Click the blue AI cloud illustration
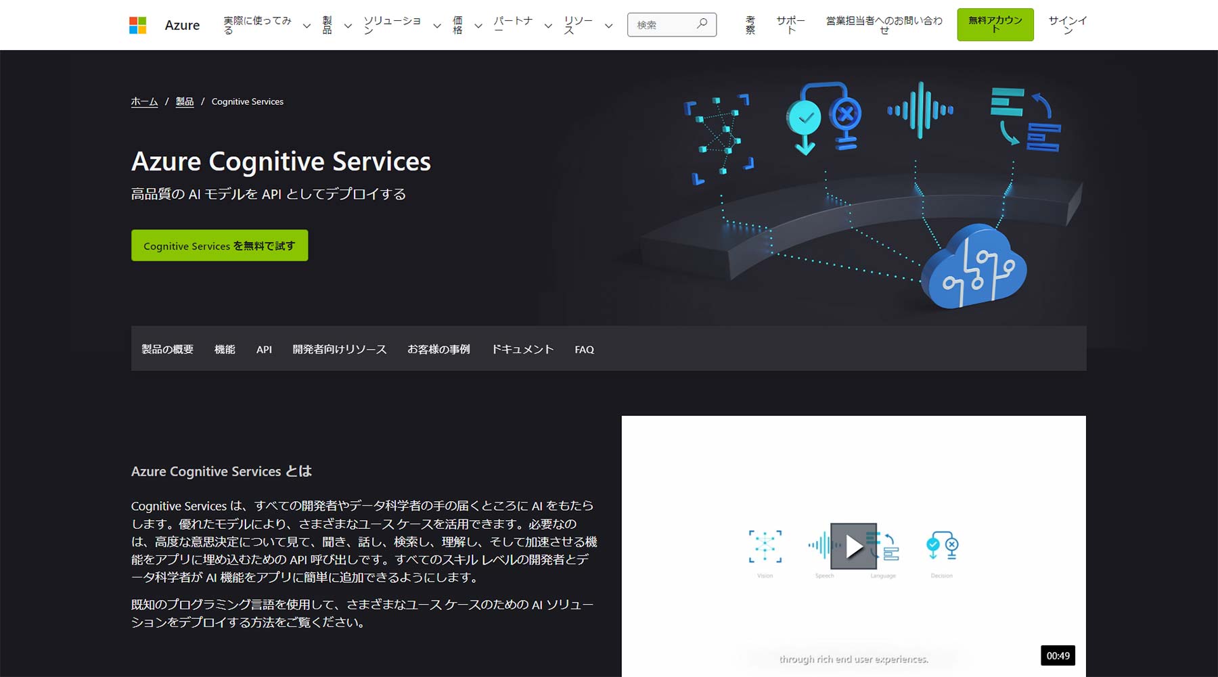The width and height of the screenshot is (1218, 677). tap(974, 266)
